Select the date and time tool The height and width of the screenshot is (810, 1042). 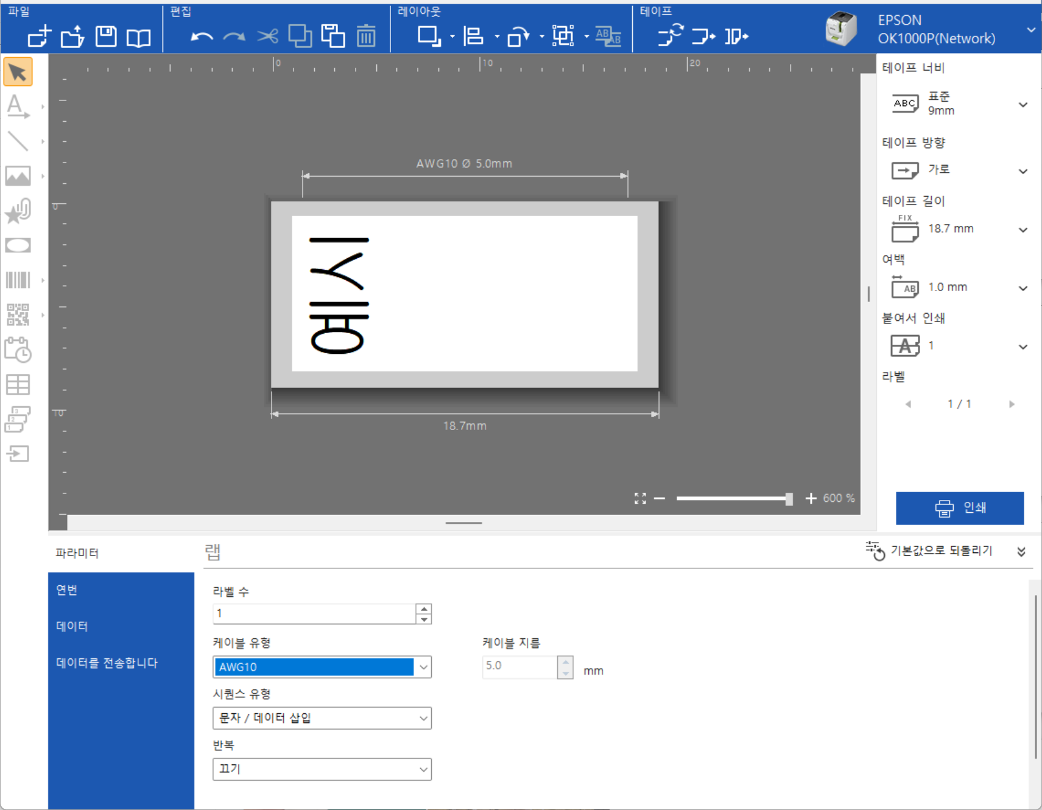point(18,350)
